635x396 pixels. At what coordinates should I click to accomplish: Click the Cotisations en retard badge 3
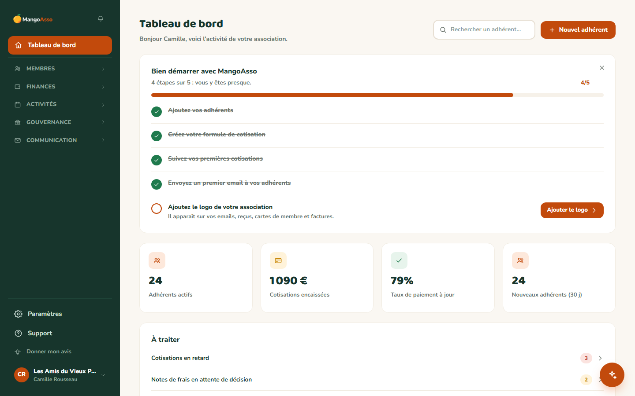tap(586, 358)
